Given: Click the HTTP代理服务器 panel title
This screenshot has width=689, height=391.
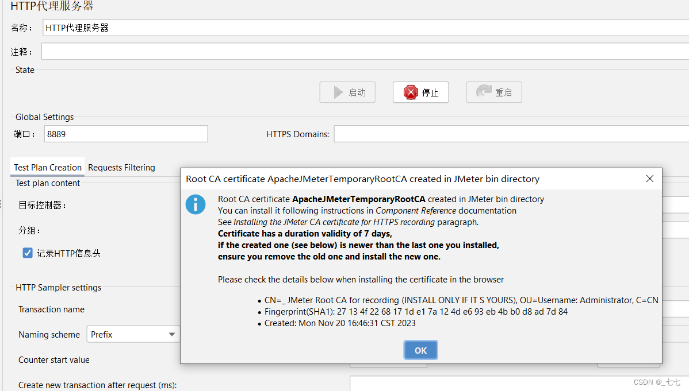Looking at the screenshot, I should pyautogui.click(x=52, y=6).
